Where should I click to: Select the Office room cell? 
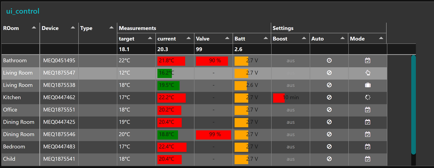coord(20,110)
